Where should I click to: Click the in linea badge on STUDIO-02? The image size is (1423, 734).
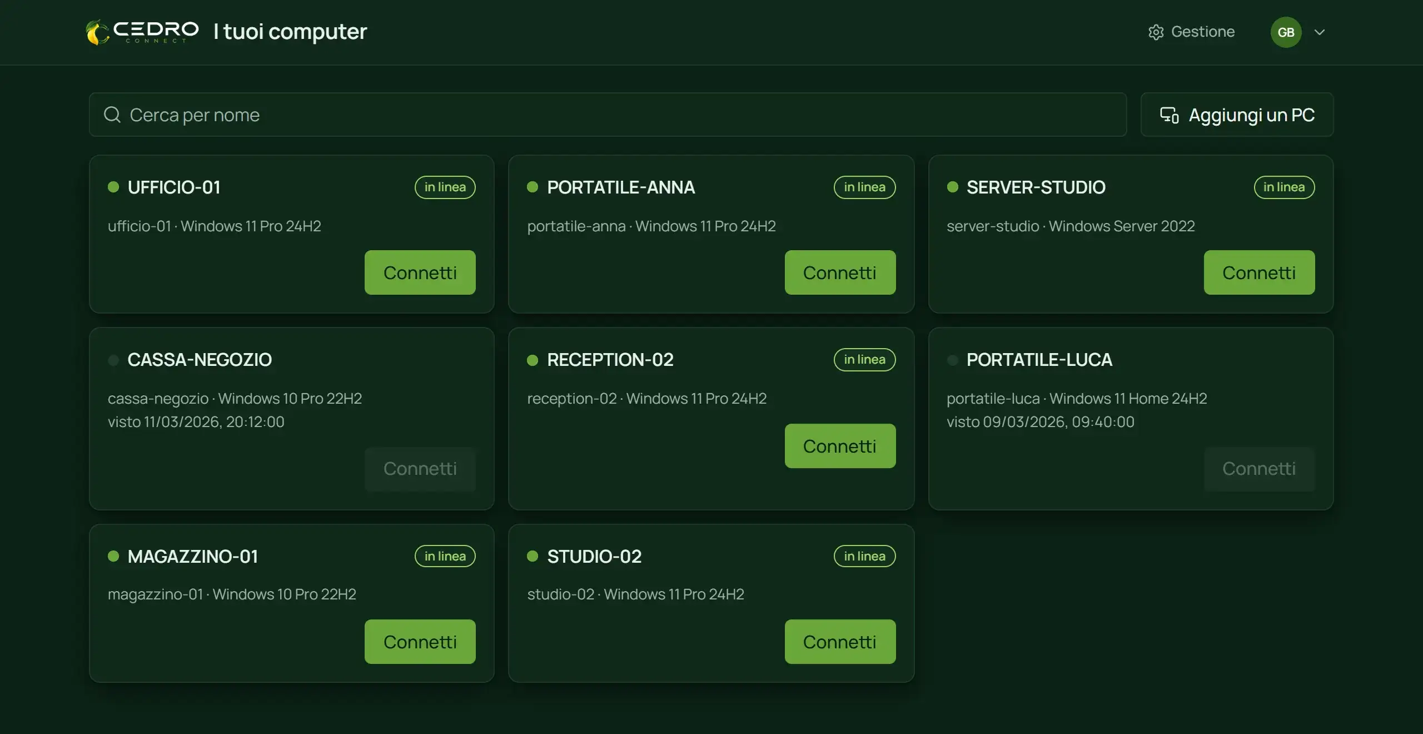coord(864,556)
